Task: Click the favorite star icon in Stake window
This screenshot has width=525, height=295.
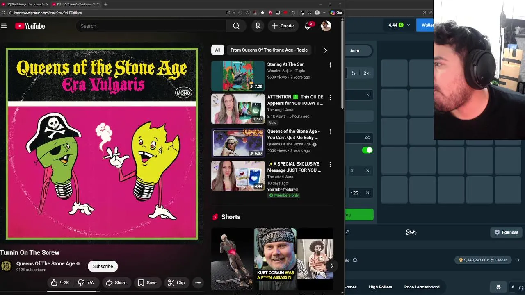Action: tap(355, 260)
